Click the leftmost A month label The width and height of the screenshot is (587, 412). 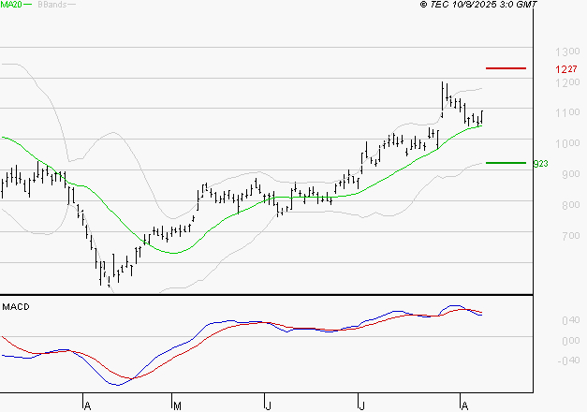86,405
